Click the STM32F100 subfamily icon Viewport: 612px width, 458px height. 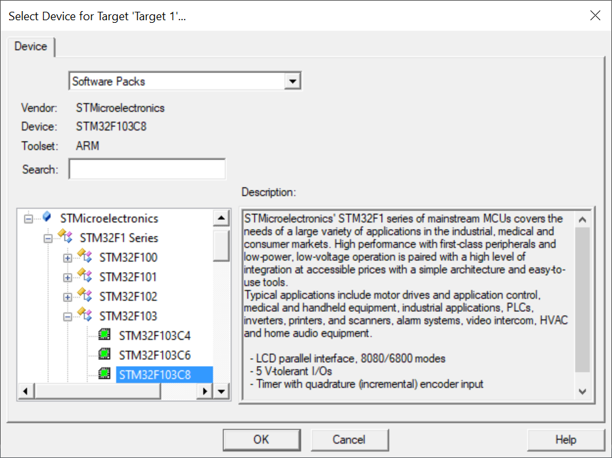coord(85,255)
